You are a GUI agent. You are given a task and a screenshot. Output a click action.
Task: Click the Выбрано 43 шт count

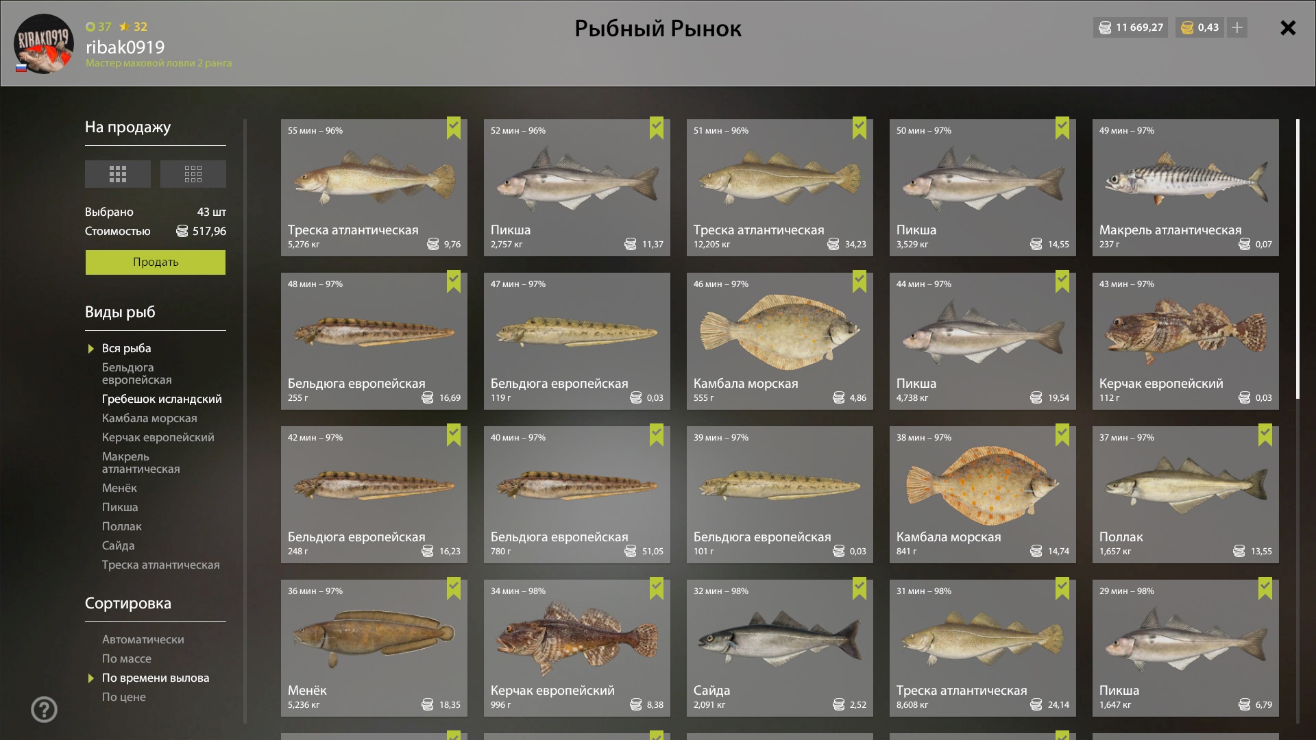156,212
